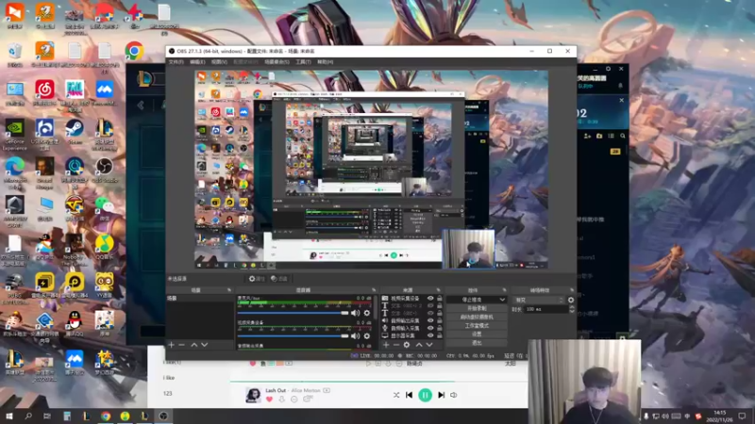Click the Start Virtual Camera button
The image size is (755, 424).
click(x=477, y=317)
